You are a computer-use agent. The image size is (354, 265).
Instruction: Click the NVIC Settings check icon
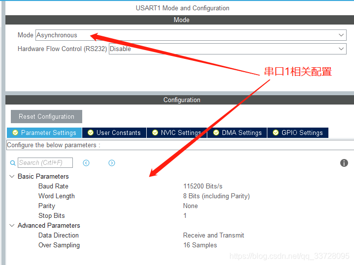pyautogui.click(x=155, y=132)
